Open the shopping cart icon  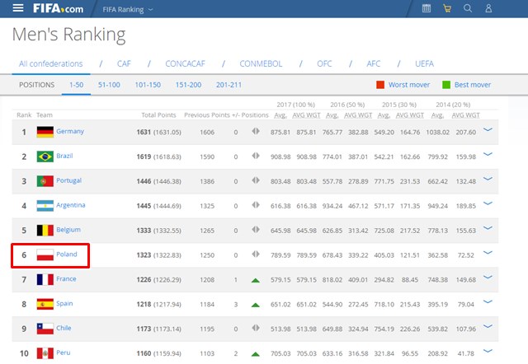447,8
